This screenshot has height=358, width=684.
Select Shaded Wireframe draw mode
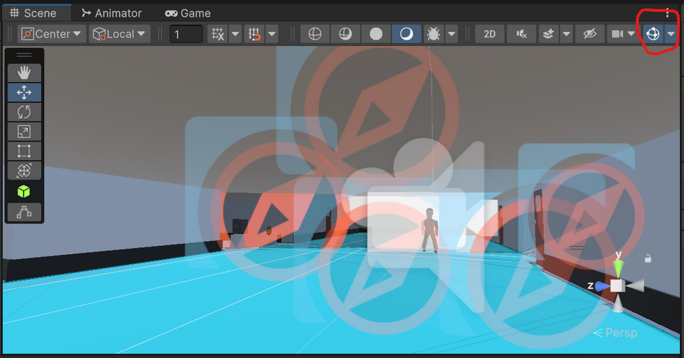346,34
